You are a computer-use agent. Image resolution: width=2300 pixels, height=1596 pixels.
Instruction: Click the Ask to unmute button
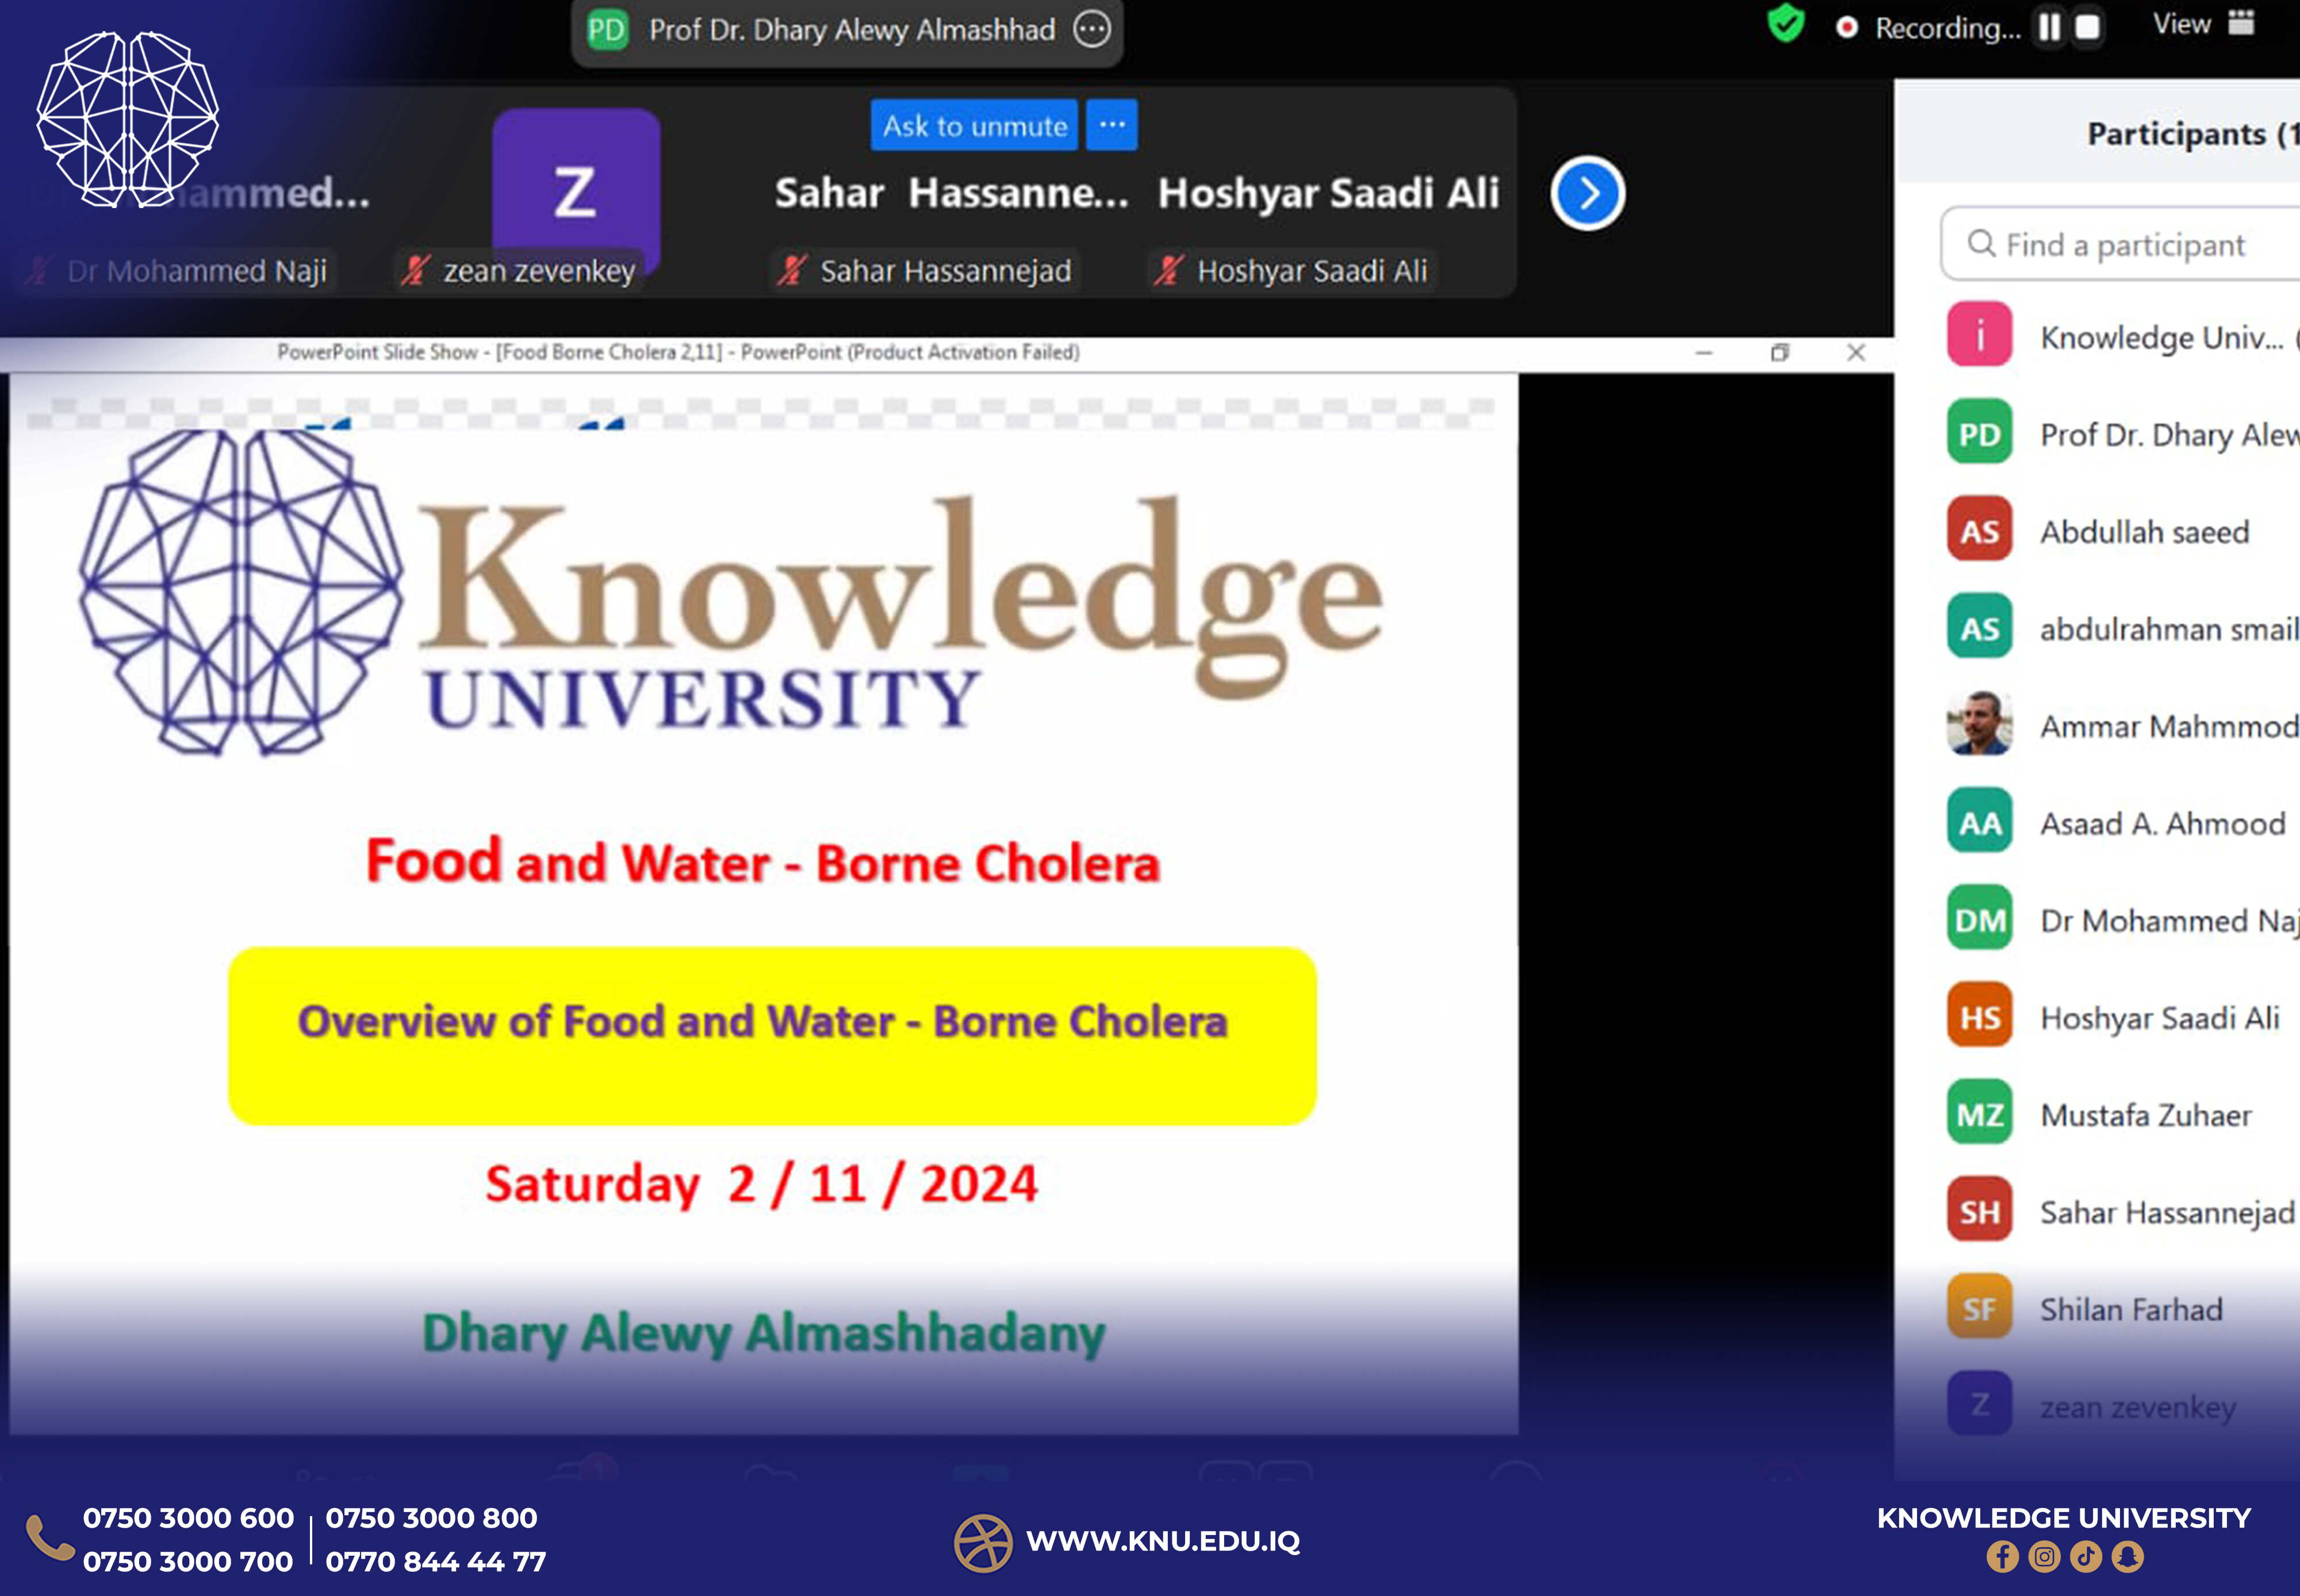[x=974, y=126]
